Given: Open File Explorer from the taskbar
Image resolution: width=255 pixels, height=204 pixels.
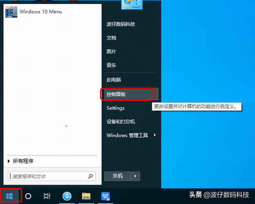Looking at the screenshot, I should point(86,196).
